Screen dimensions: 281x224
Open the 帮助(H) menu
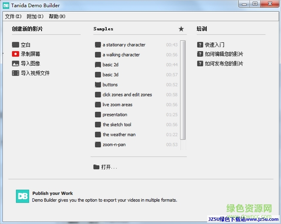pyautogui.click(x=57, y=17)
